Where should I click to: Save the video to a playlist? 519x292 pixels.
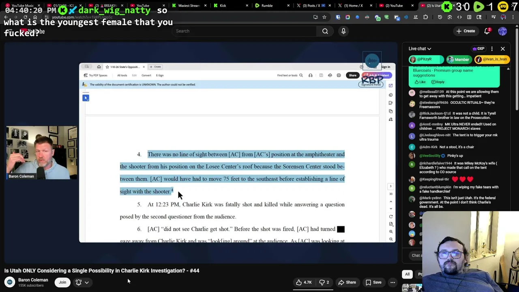tap(373, 282)
